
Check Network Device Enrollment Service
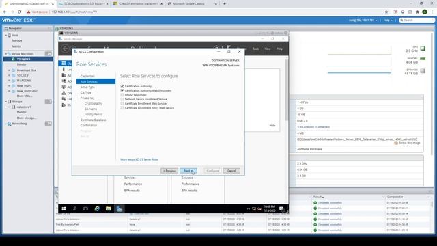point(122,99)
